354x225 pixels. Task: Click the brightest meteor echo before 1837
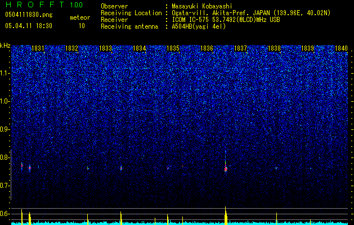[226, 169]
